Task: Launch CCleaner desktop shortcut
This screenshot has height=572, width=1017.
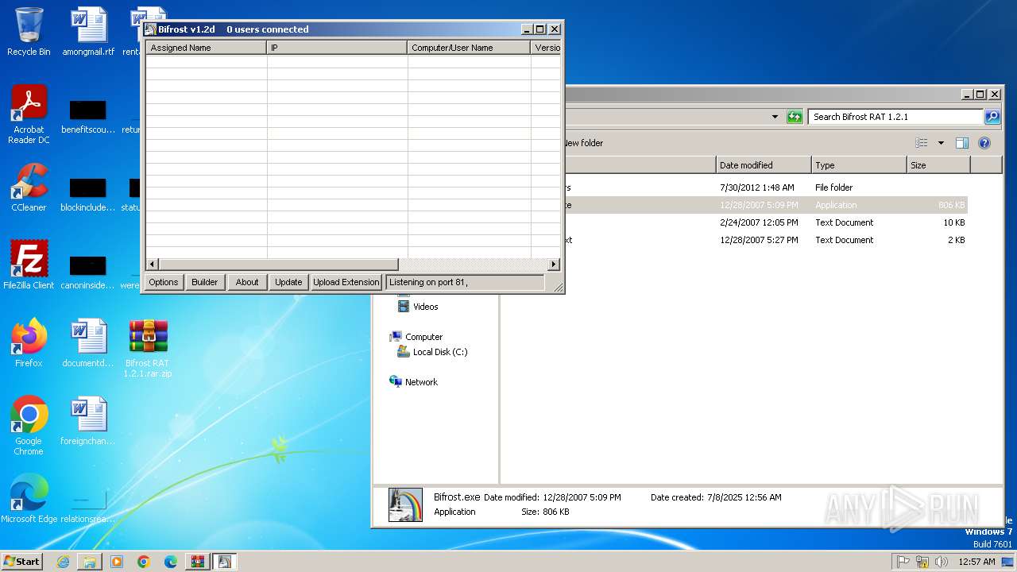Action: point(29,187)
